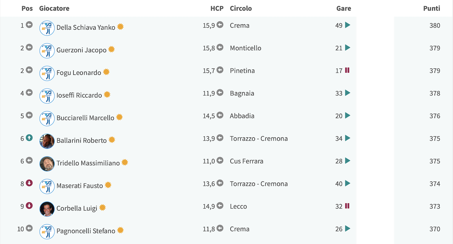Click the star badge beside Fogu Leonardo
The image size is (453, 244).
point(106,72)
